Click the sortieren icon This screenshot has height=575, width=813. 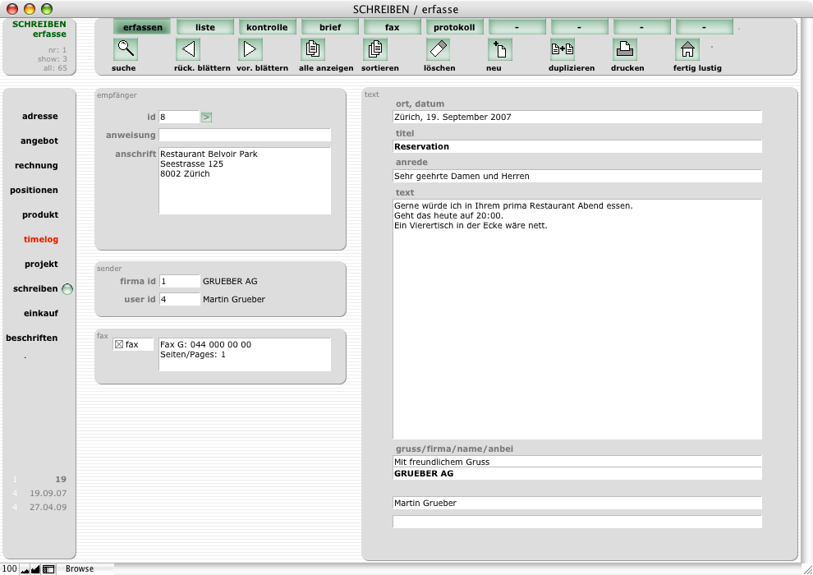375,49
